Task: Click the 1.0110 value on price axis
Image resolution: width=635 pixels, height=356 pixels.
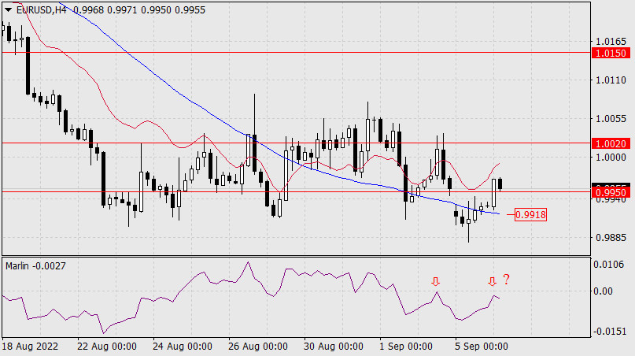Action: pos(611,80)
